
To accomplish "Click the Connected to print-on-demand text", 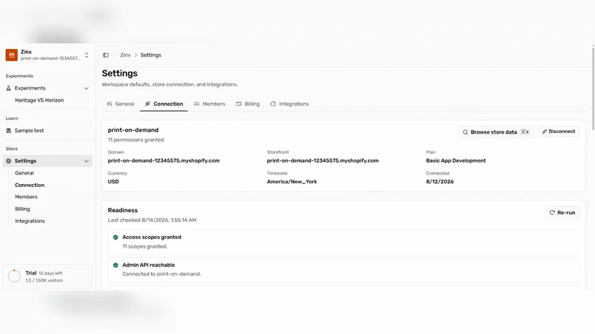I will click(x=161, y=274).
